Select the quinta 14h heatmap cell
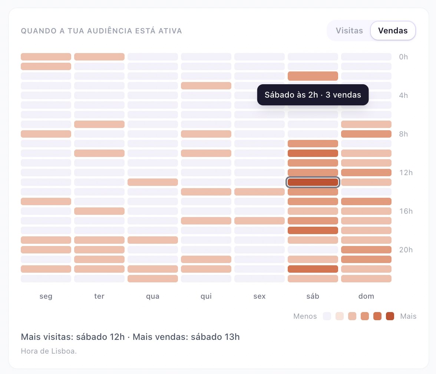436x374 pixels. (x=206, y=192)
